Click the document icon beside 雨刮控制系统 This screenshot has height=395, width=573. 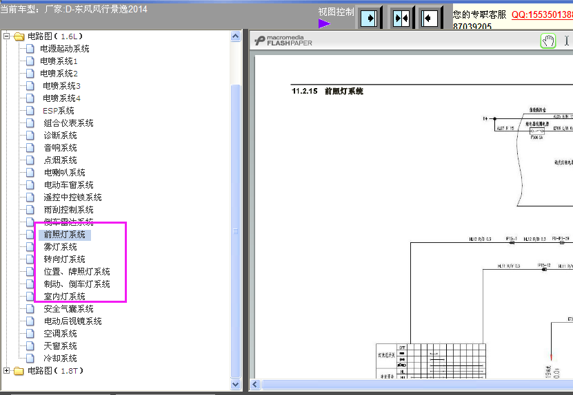coord(30,210)
